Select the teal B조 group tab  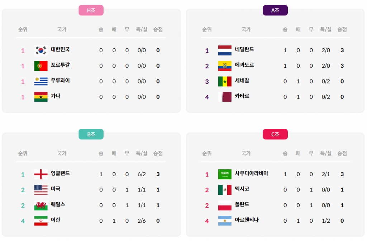point(91,134)
